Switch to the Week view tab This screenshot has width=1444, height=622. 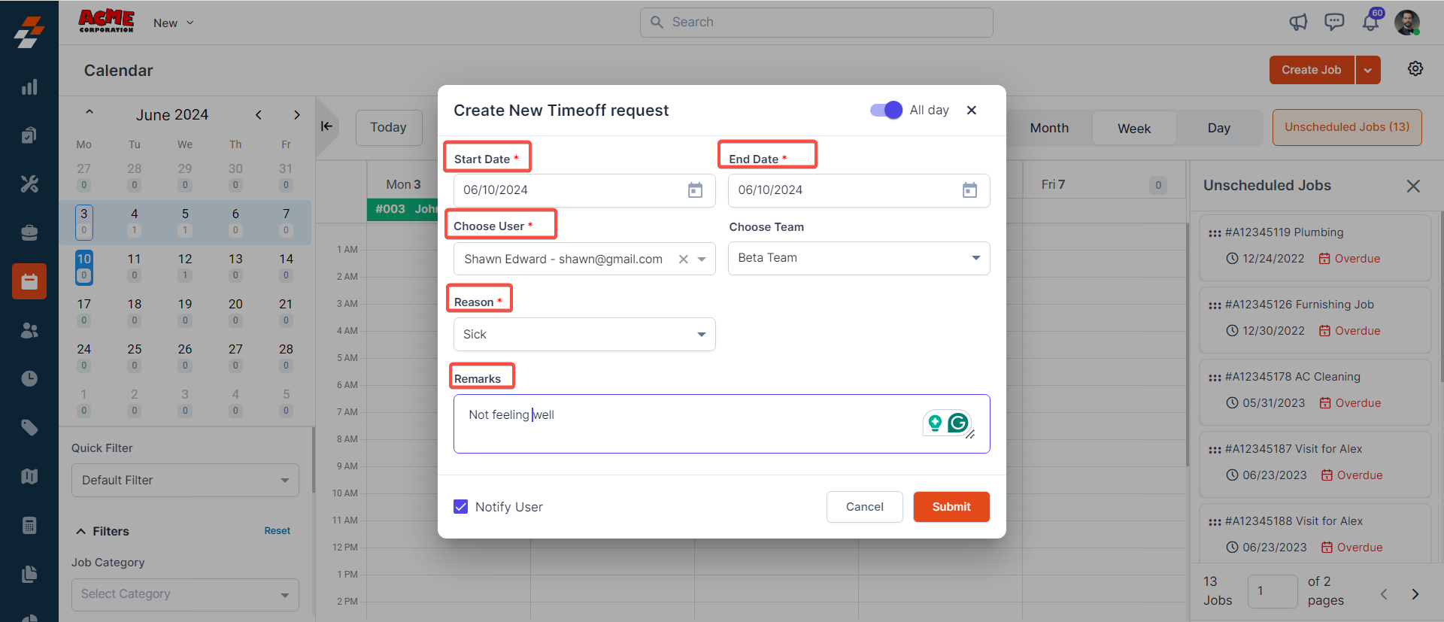1133,129
